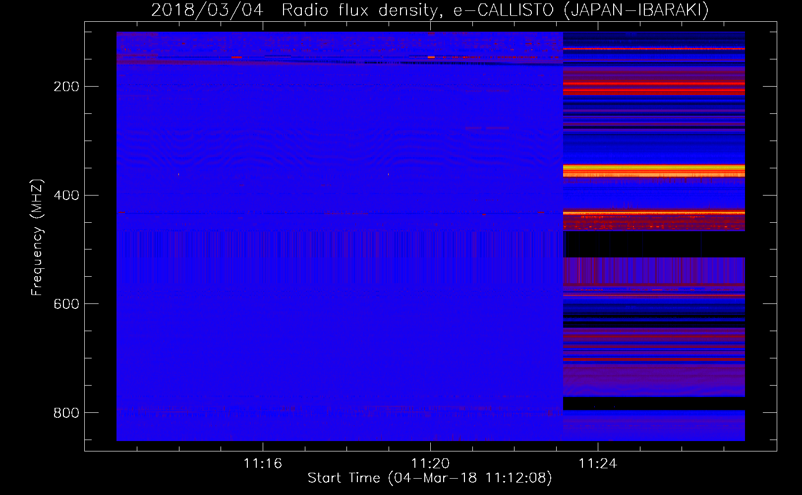
Task: Click the Start Time axis caption
Action: point(430,478)
